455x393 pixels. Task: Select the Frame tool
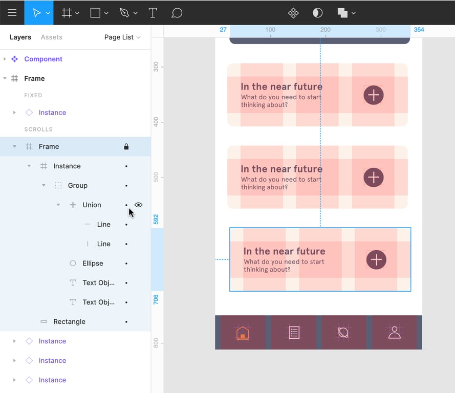pyautogui.click(x=67, y=13)
